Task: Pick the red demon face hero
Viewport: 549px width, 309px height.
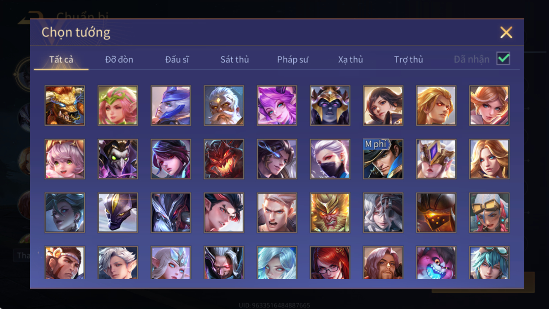Action: pos(224,159)
